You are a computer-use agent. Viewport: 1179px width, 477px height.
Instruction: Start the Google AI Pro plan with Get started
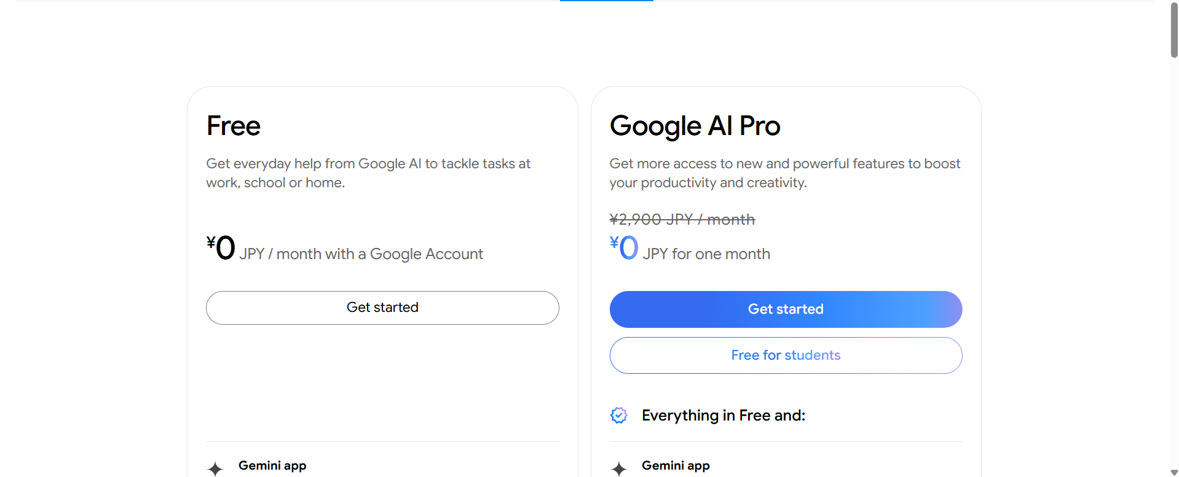point(786,309)
